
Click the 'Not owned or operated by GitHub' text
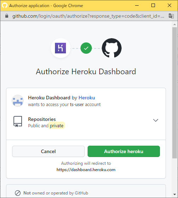click(56, 193)
